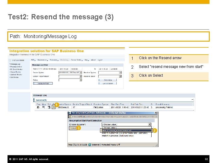
Task: Click the Select button in the dialog
Action: pos(73,128)
